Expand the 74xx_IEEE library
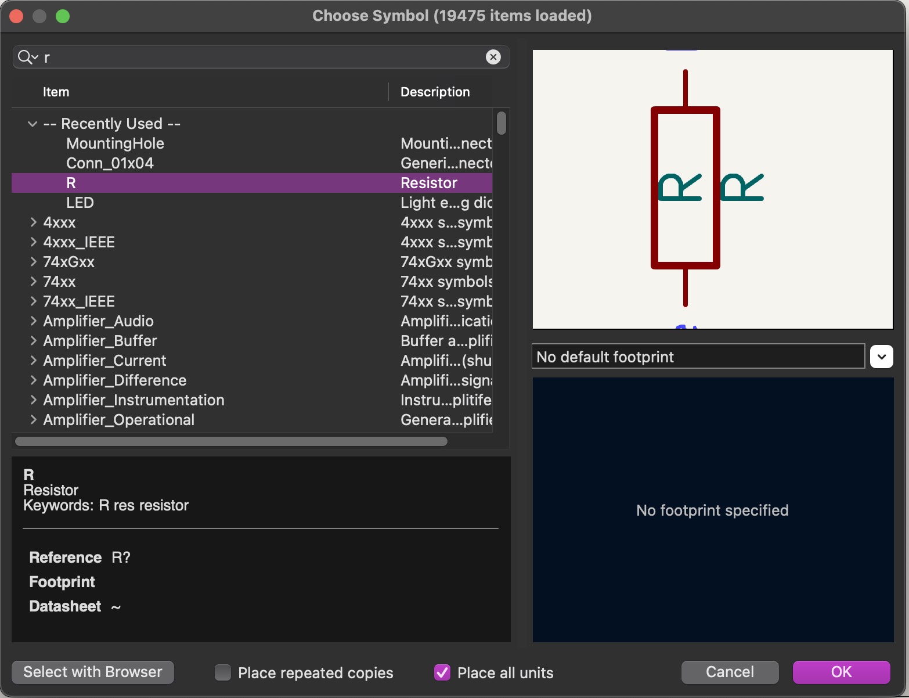This screenshot has width=909, height=698. (33, 301)
